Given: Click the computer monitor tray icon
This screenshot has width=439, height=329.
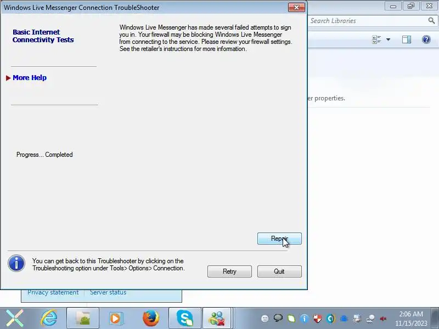Looking at the screenshot, I should click(357, 319).
